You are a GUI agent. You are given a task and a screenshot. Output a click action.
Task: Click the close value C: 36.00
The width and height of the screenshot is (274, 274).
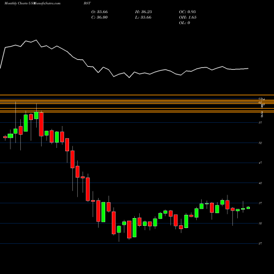click(99, 18)
